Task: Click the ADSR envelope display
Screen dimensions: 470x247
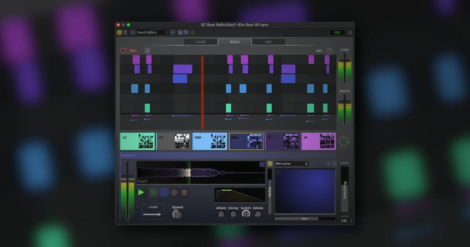Action: point(240,195)
